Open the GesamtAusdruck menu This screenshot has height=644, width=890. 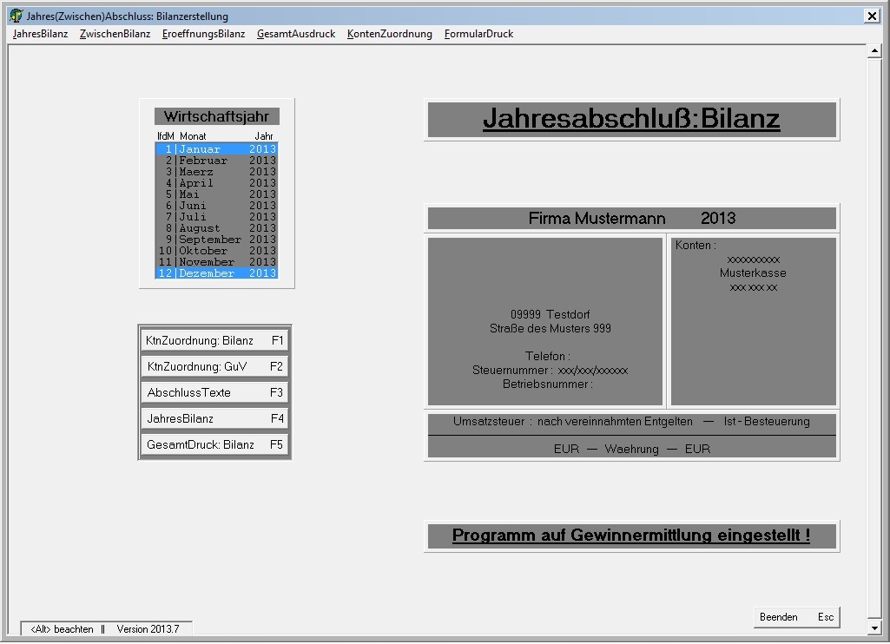point(295,34)
